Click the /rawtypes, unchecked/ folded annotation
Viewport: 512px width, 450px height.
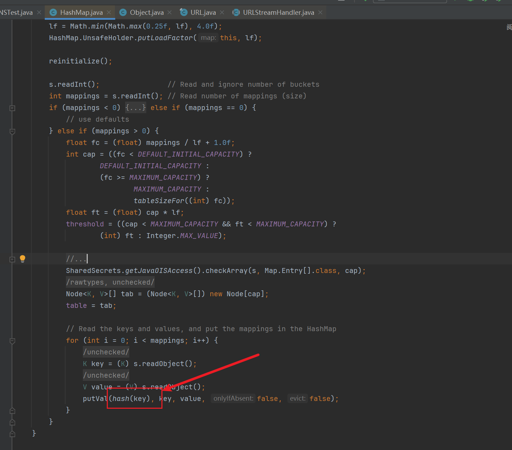point(110,282)
